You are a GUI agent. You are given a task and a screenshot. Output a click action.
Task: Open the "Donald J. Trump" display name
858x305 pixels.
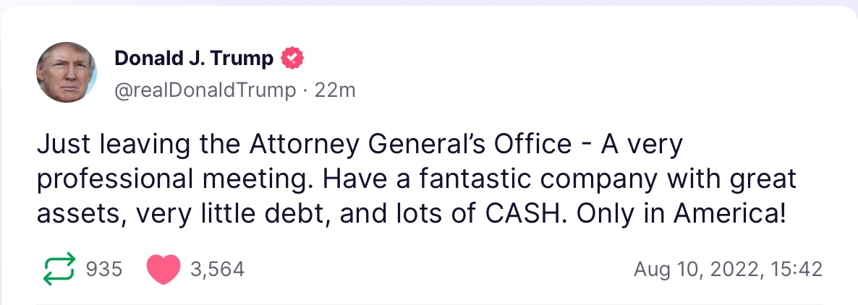coord(193,59)
